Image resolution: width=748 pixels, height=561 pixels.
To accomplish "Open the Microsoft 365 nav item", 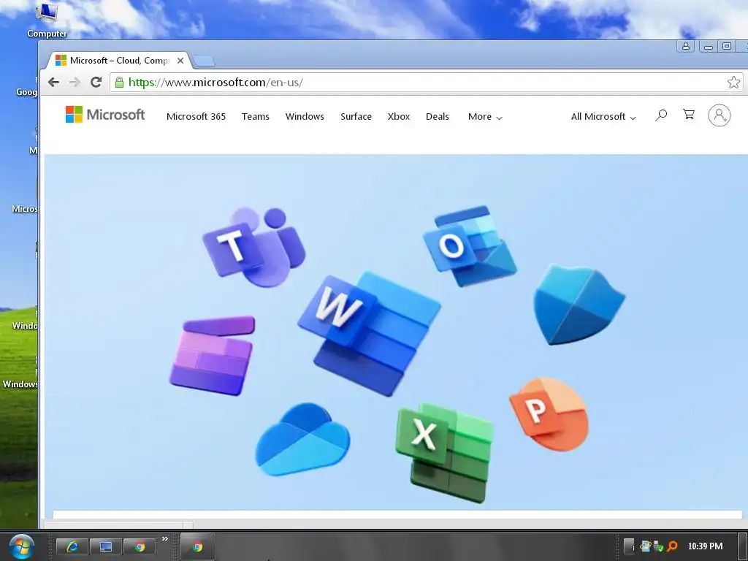I will 196,116.
